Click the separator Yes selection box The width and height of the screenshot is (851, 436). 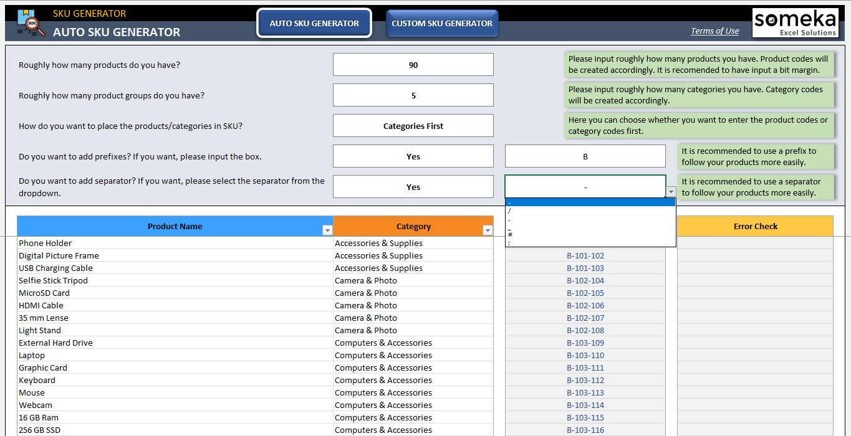413,187
